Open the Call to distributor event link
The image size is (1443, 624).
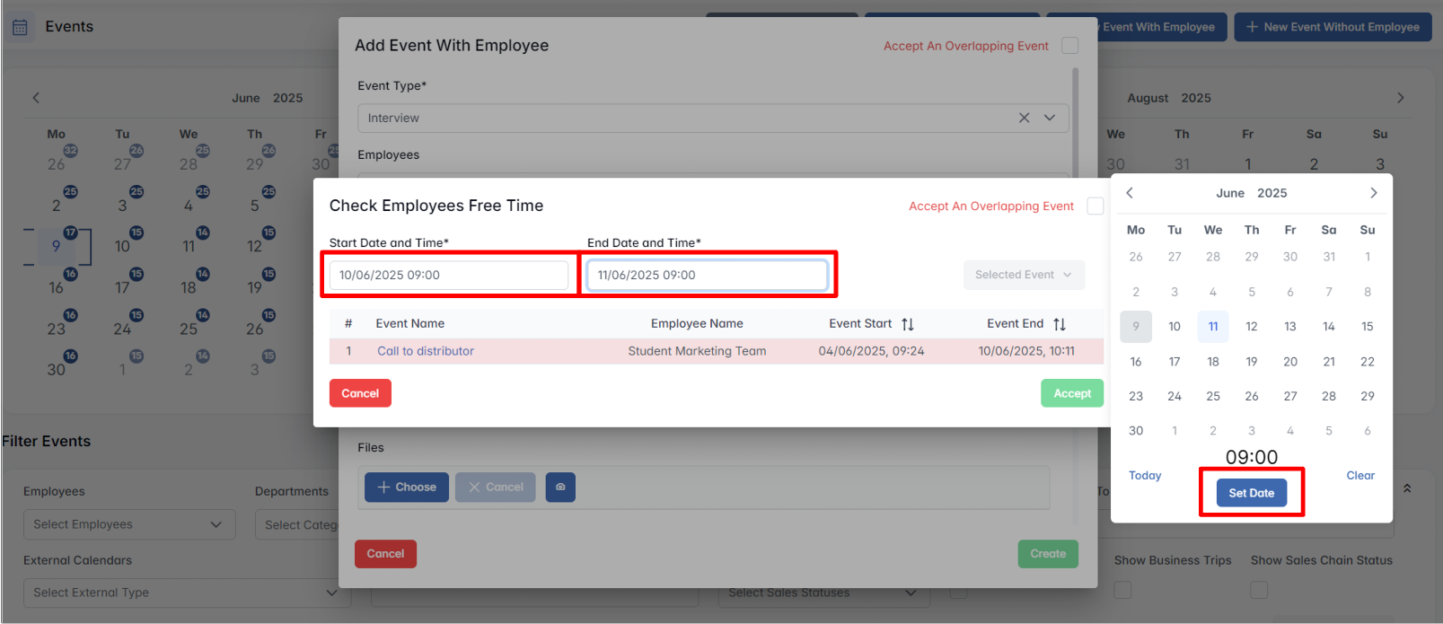coord(425,351)
